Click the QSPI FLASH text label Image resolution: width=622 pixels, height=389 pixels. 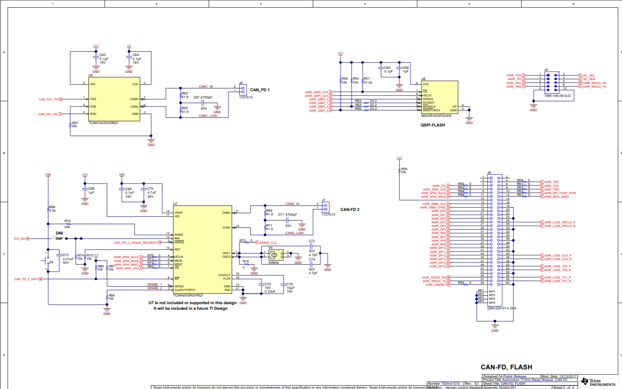click(x=432, y=125)
